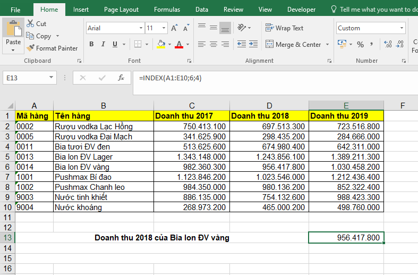
Task: Click the Format Painter brush icon
Action: click(x=30, y=48)
